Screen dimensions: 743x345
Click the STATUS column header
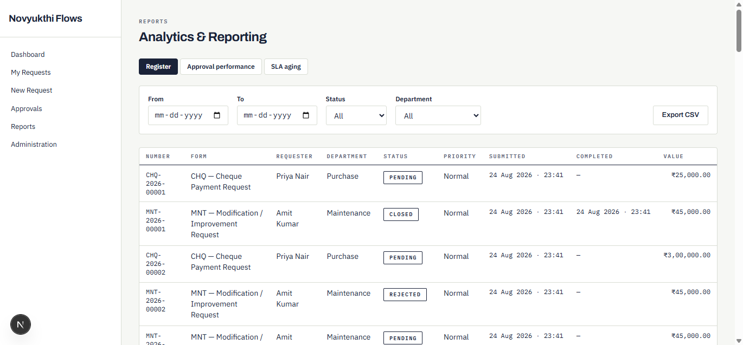coord(395,157)
